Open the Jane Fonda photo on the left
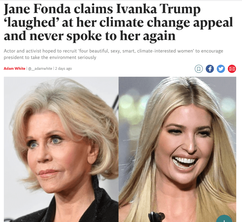 (x=61, y=149)
